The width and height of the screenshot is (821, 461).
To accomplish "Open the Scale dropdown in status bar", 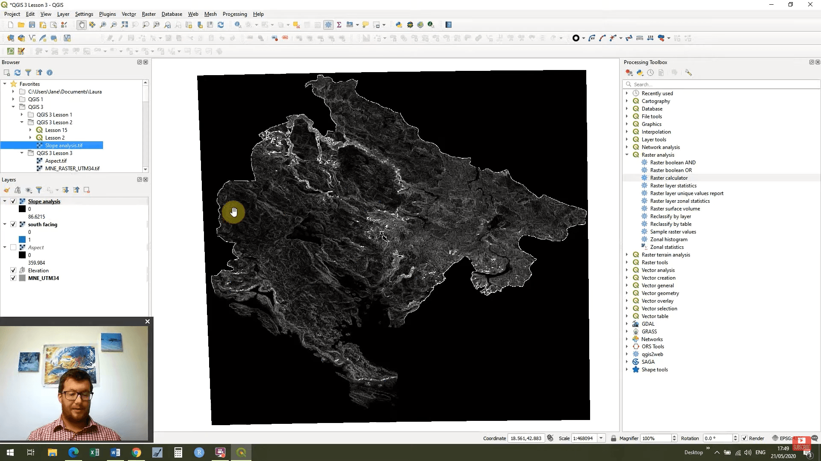I will tap(601, 438).
